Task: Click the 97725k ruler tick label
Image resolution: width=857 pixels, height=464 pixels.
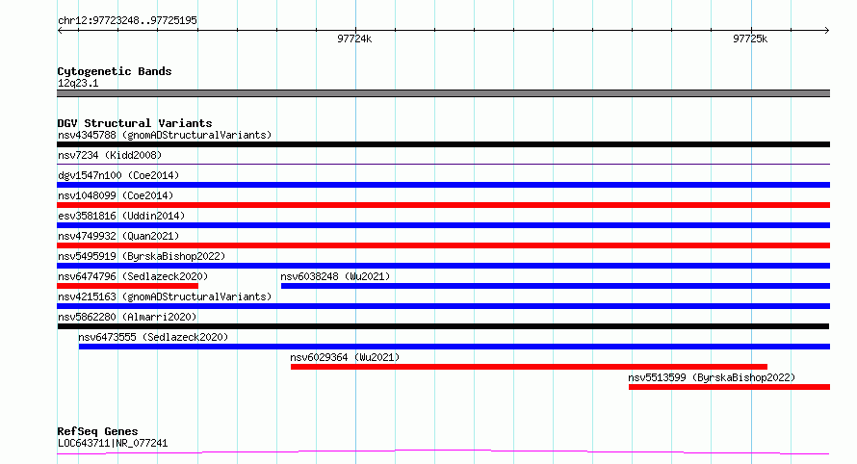Action: tap(750, 39)
